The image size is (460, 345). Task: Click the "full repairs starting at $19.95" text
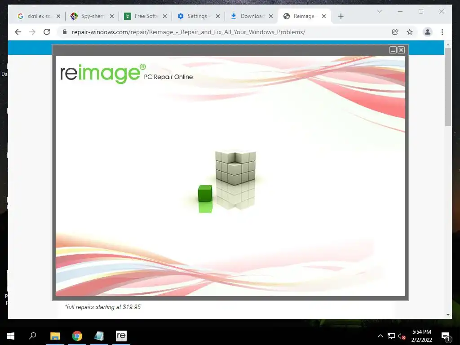(x=103, y=307)
